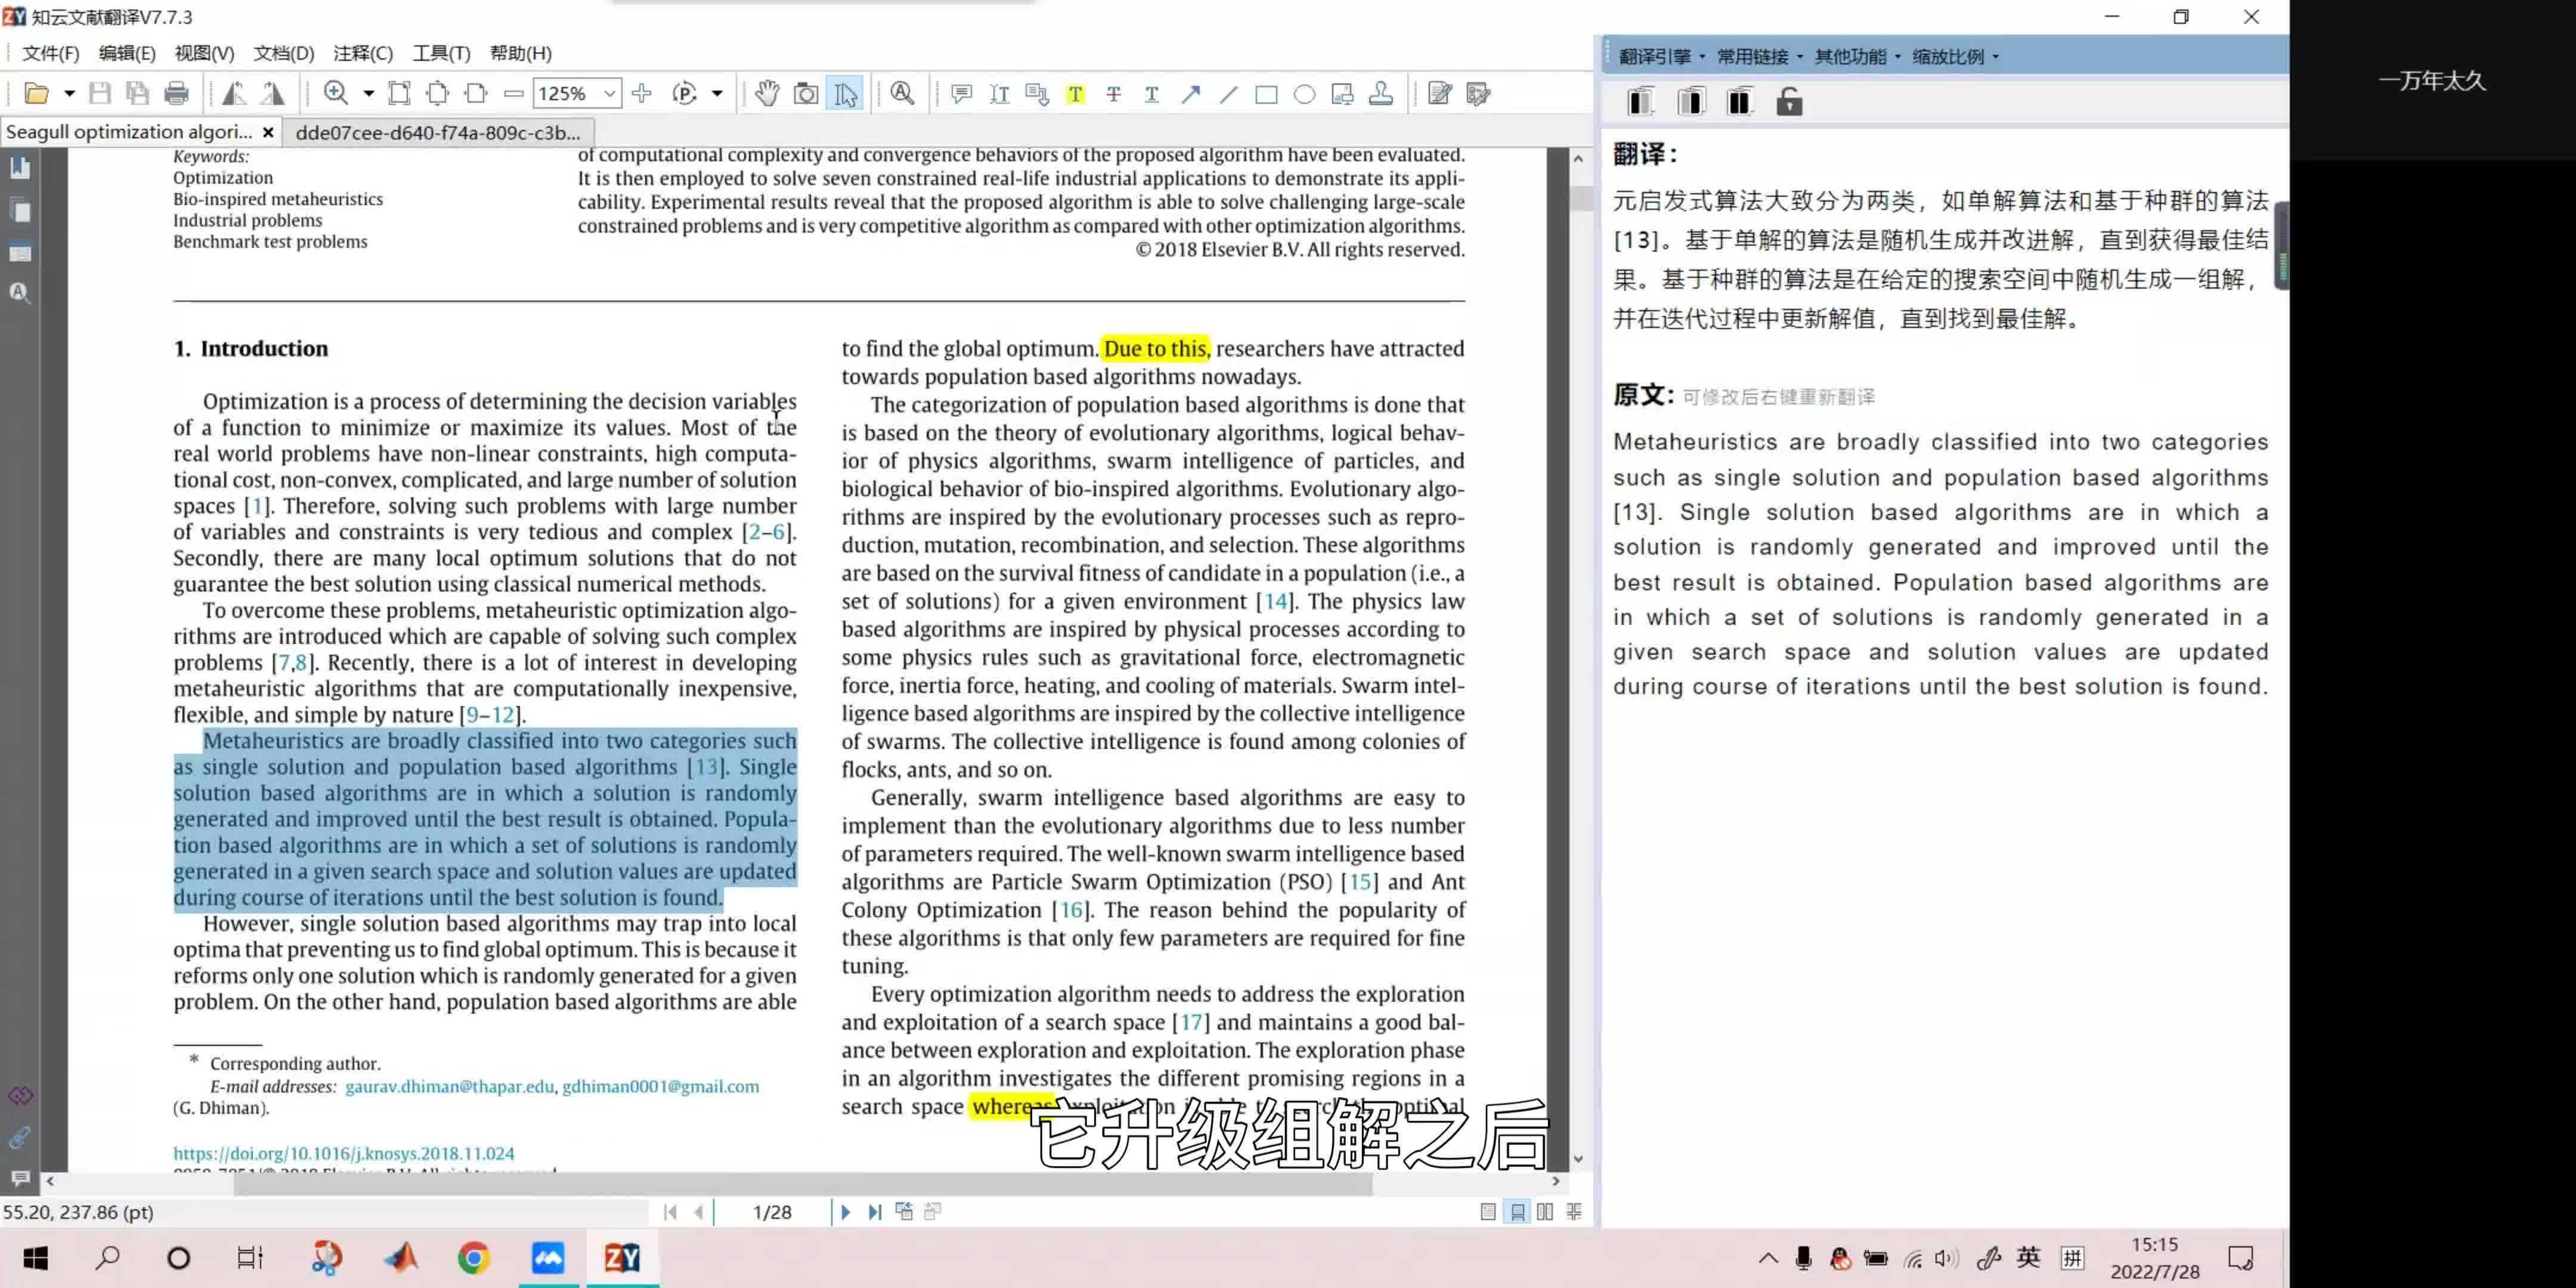The height and width of the screenshot is (1288, 2576).
Task: Click the page number 1/28 field
Action: click(x=772, y=1212)
